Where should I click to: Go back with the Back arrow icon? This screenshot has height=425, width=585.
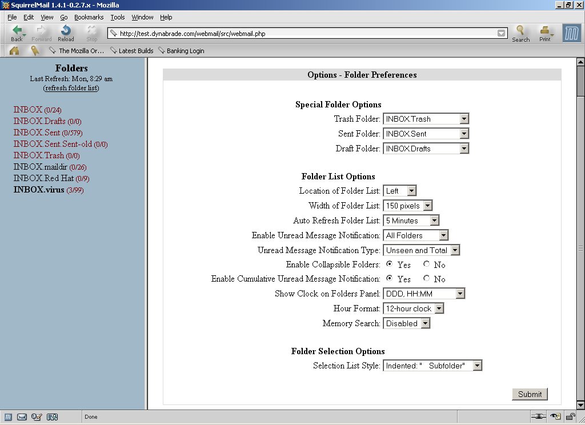point(17,31)
